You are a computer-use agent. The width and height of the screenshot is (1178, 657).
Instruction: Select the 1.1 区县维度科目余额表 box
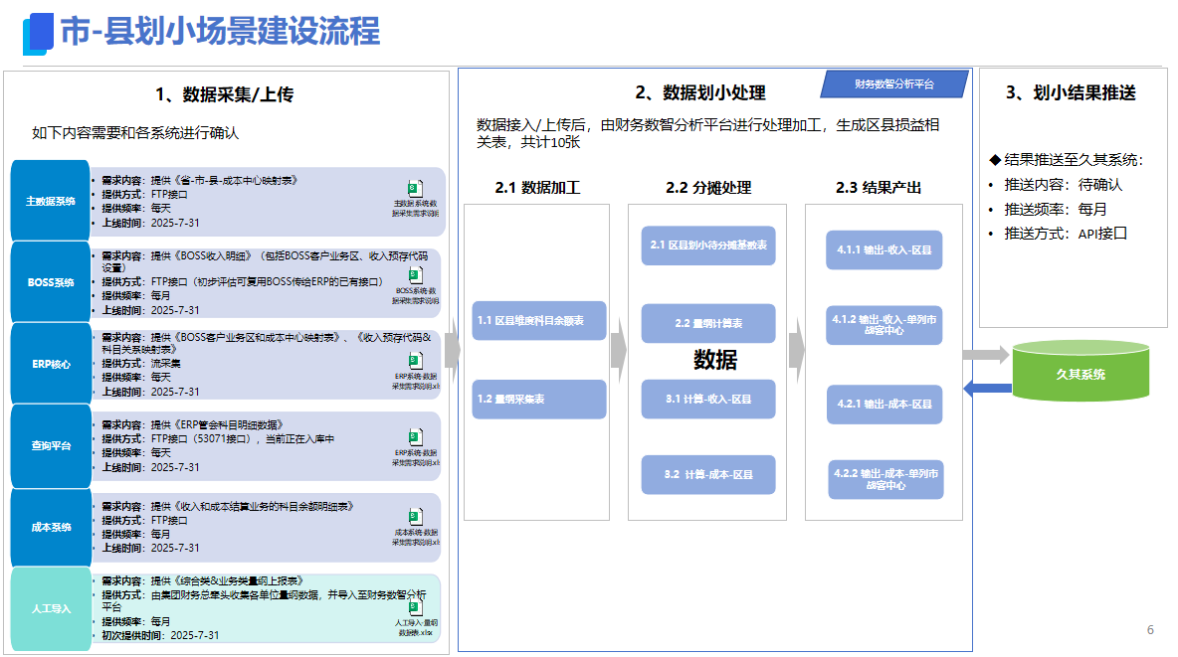click(538, 321)
